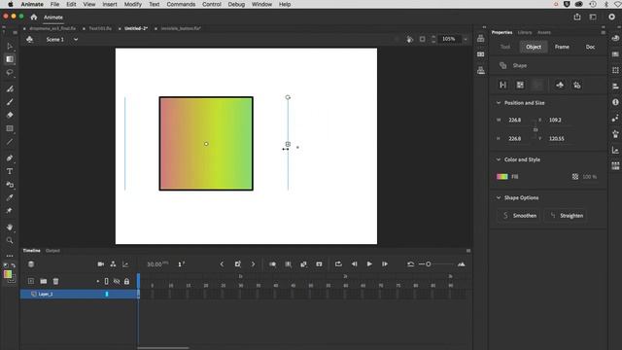Switch to the Doc properties tab
The height and width of the screenshot is (350, 622).
point(590,47)
